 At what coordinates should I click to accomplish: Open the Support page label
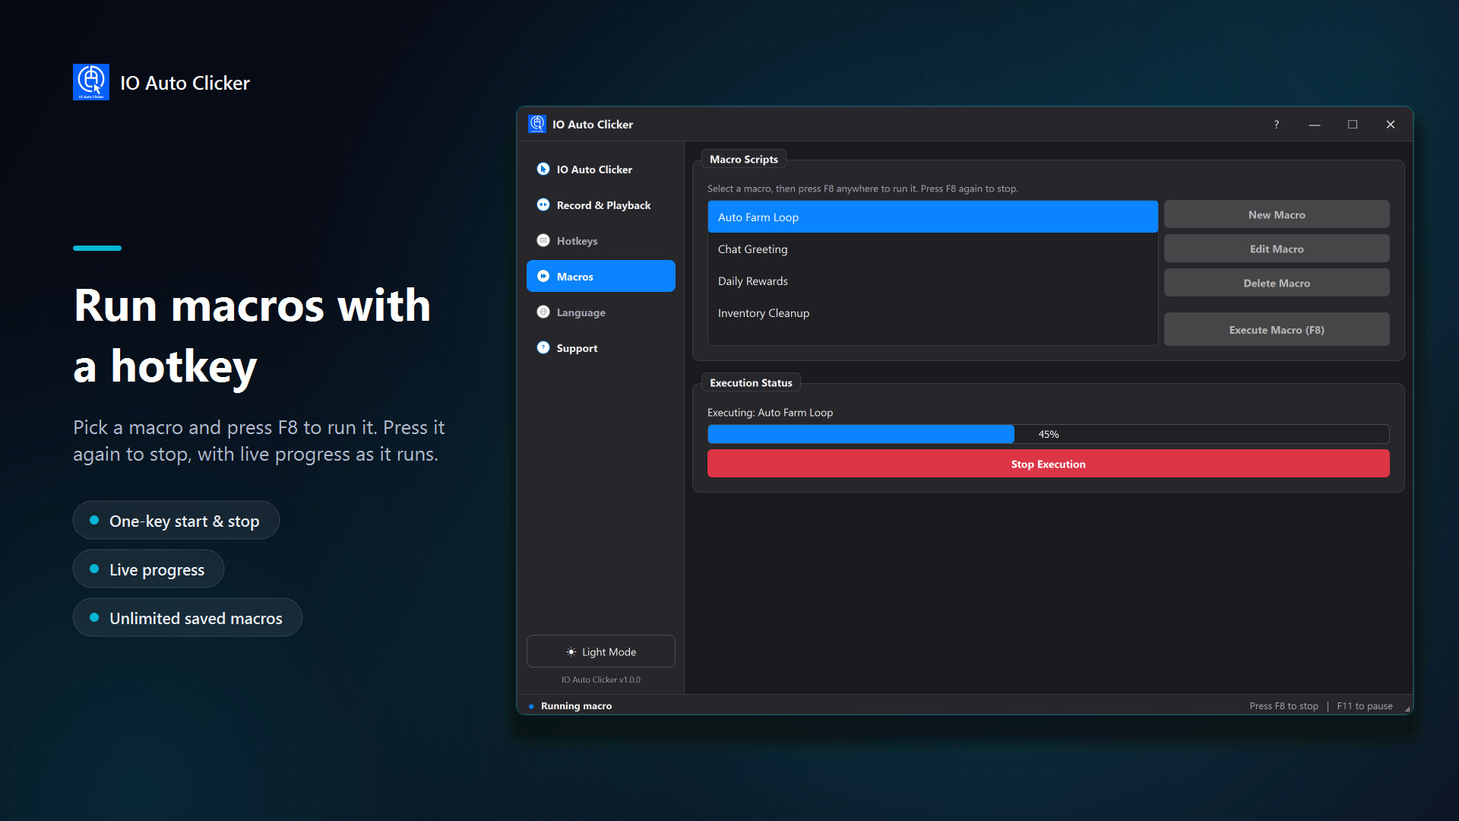tap(577, 348)
